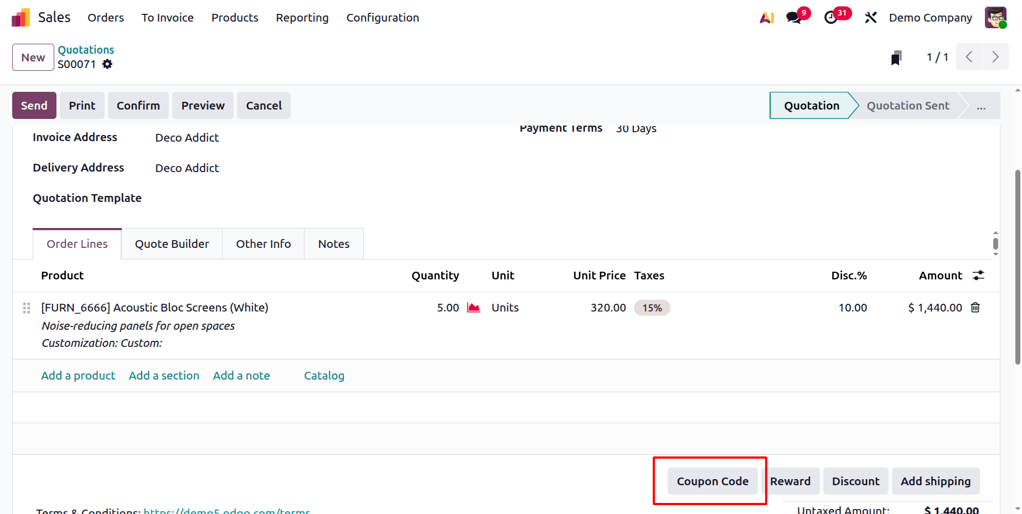Open the messages panel with 9 notifications

click(794, 17)
